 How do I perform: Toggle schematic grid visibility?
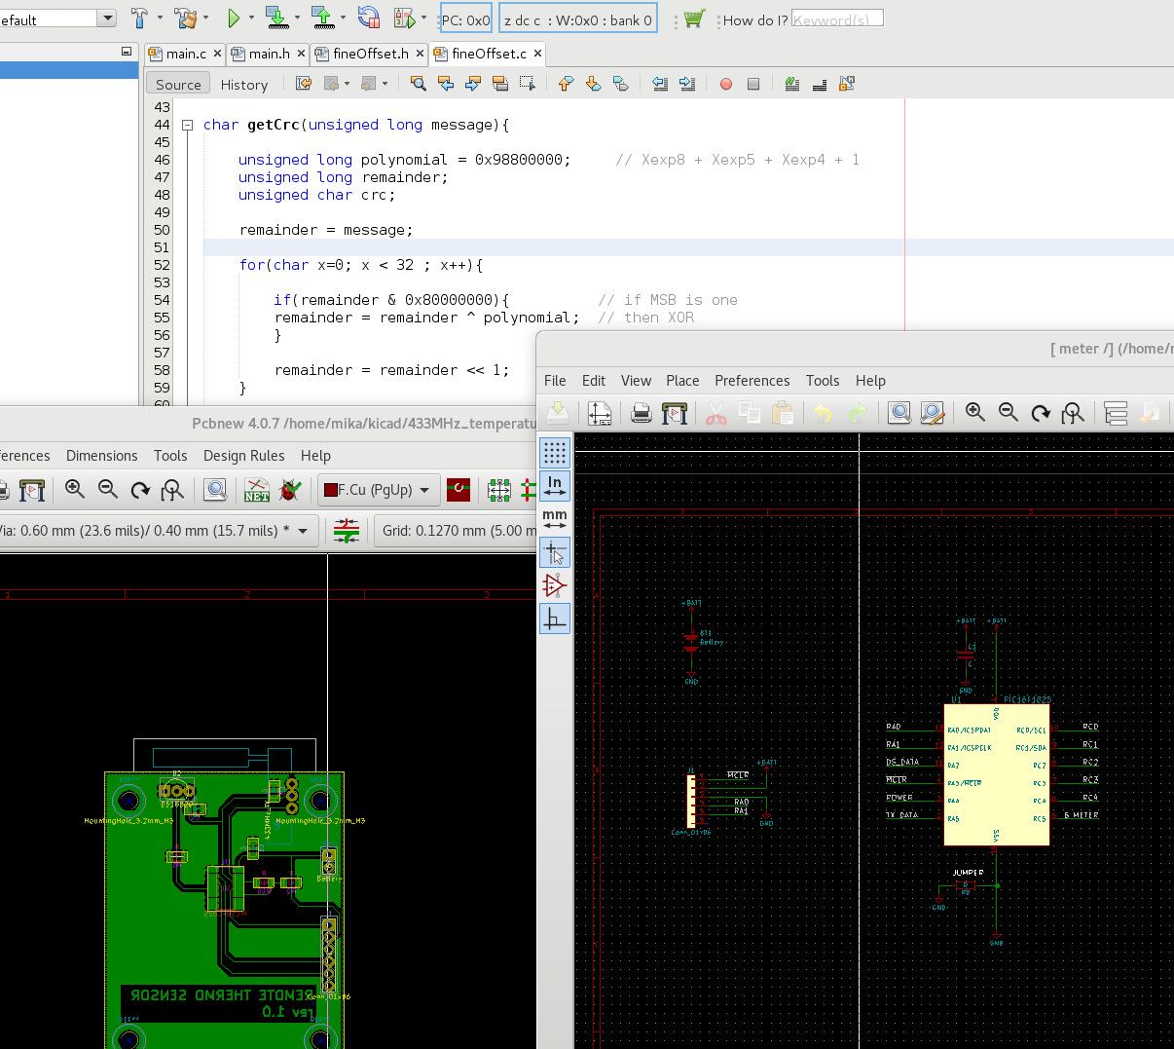tap(555, 453)
